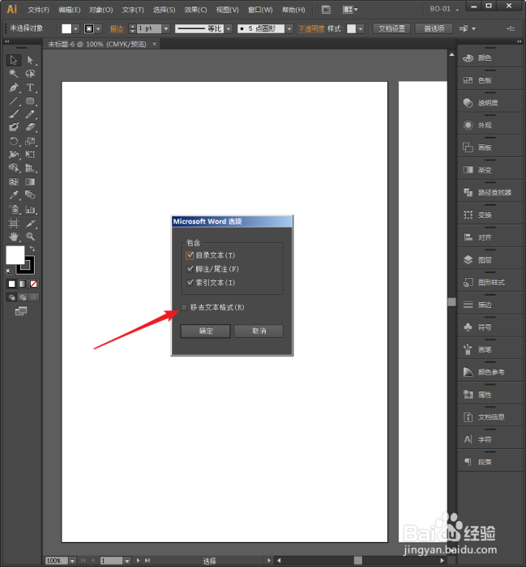Set fill mode to Color

pos(11,284)
